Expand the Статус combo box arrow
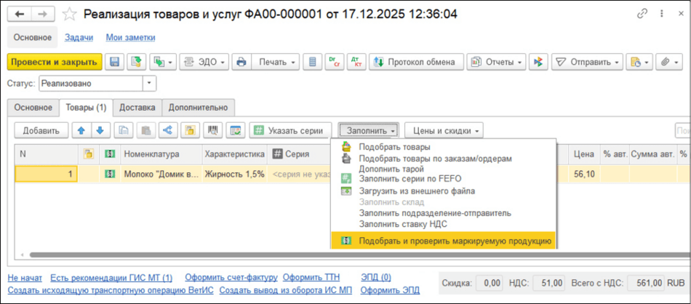Viewport: 691px width, 304px height. click(149, 83)
